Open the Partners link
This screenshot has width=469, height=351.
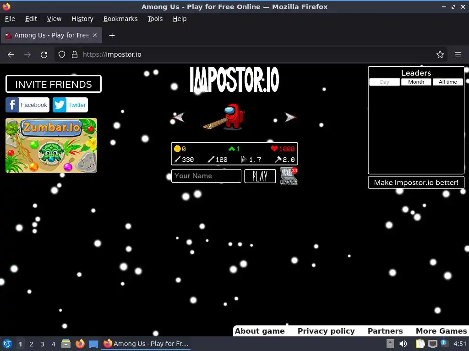tap(385, 331)
